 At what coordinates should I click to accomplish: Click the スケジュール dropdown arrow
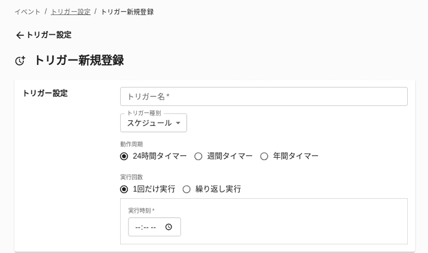point(178,123)
